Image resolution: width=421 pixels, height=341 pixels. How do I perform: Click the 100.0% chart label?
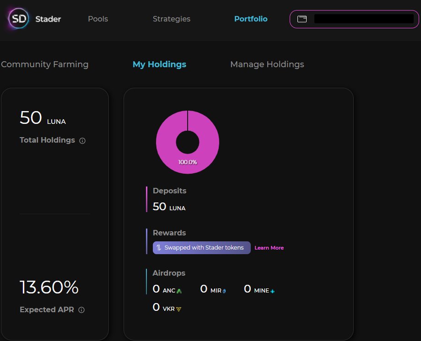[x=188, y=162]
